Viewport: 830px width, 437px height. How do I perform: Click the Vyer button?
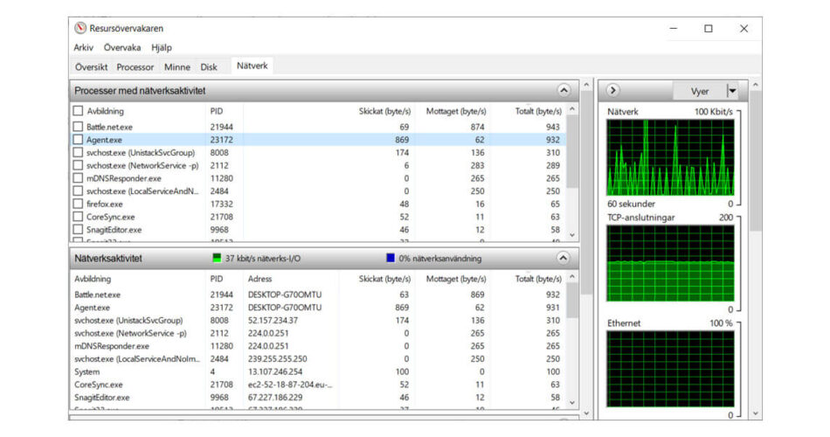coord(700,90)
